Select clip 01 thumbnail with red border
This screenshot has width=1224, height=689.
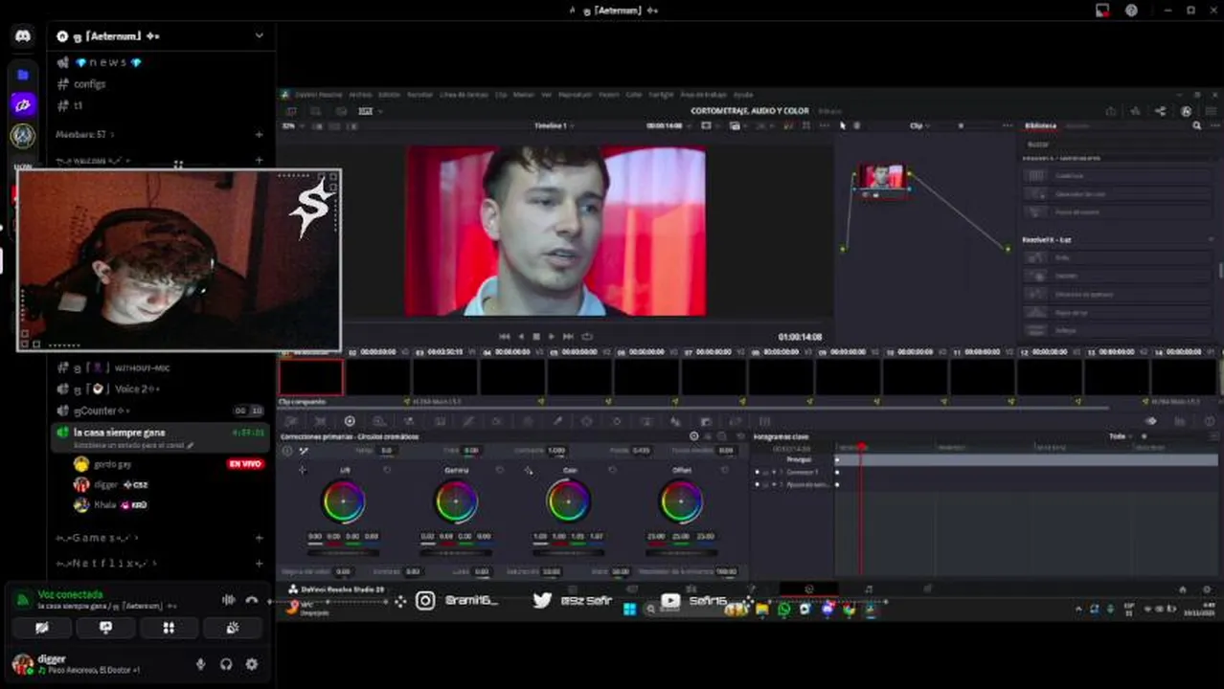tap(310, 377)
